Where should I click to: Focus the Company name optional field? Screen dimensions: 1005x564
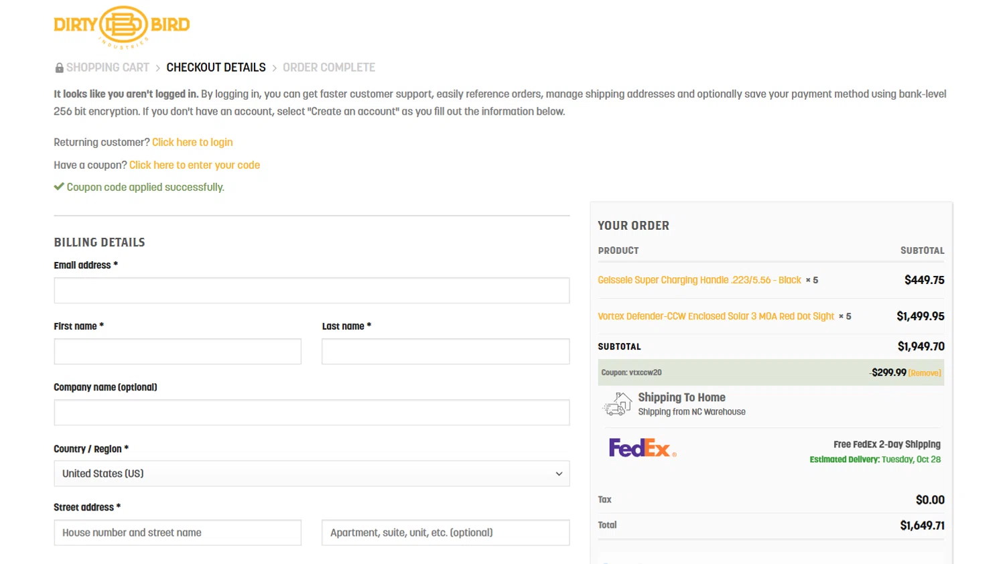[312, 413]
